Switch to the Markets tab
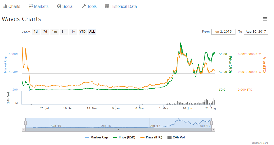Screen dimensions: 274x145 (x=39, y=7)
